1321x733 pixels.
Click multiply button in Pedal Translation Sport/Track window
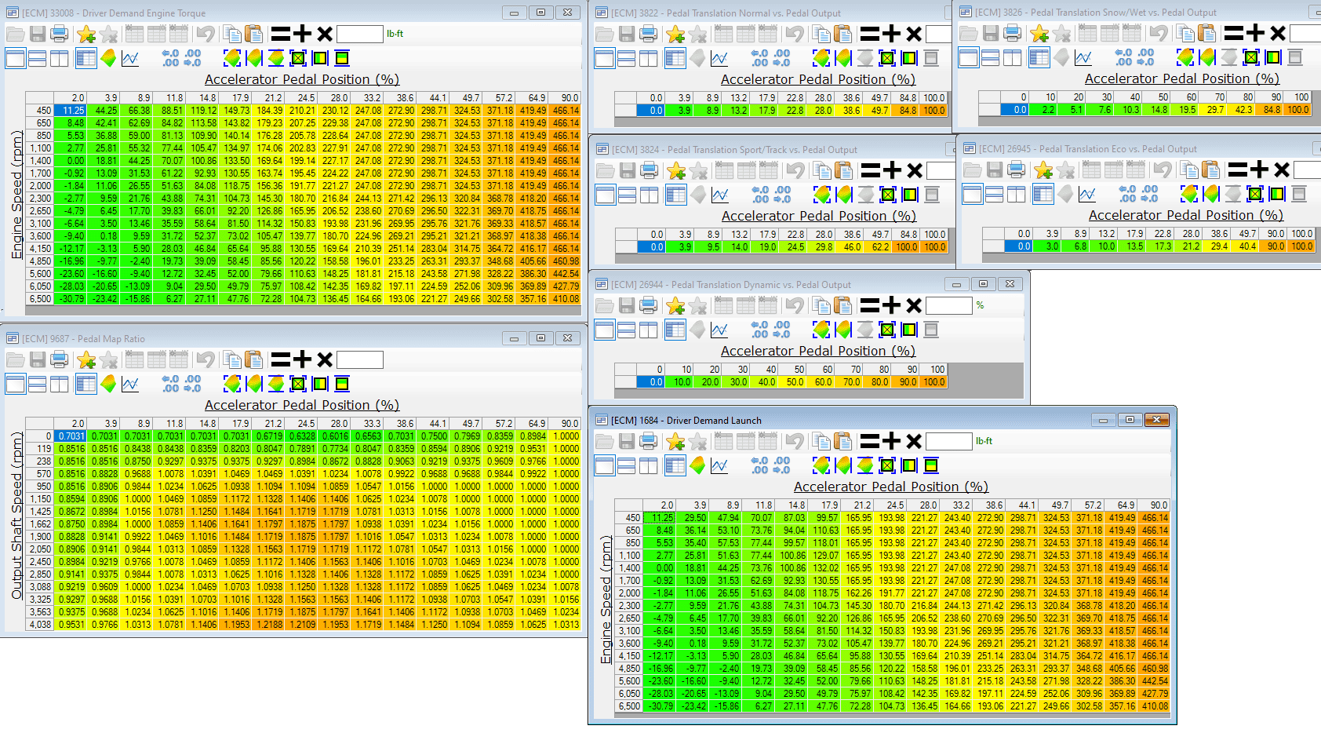coord(915,170)
